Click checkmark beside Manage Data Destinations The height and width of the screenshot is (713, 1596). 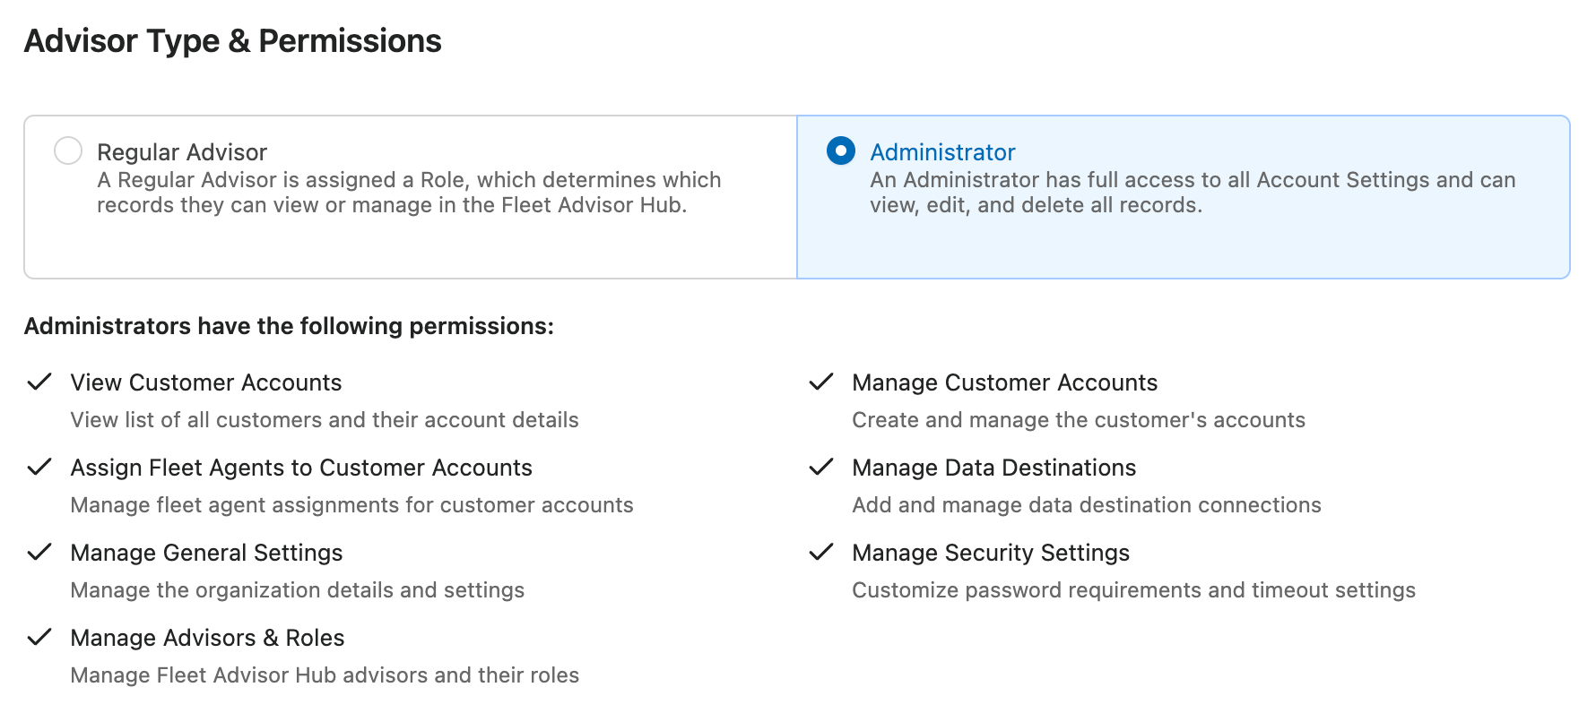click(x=821, y=468)
